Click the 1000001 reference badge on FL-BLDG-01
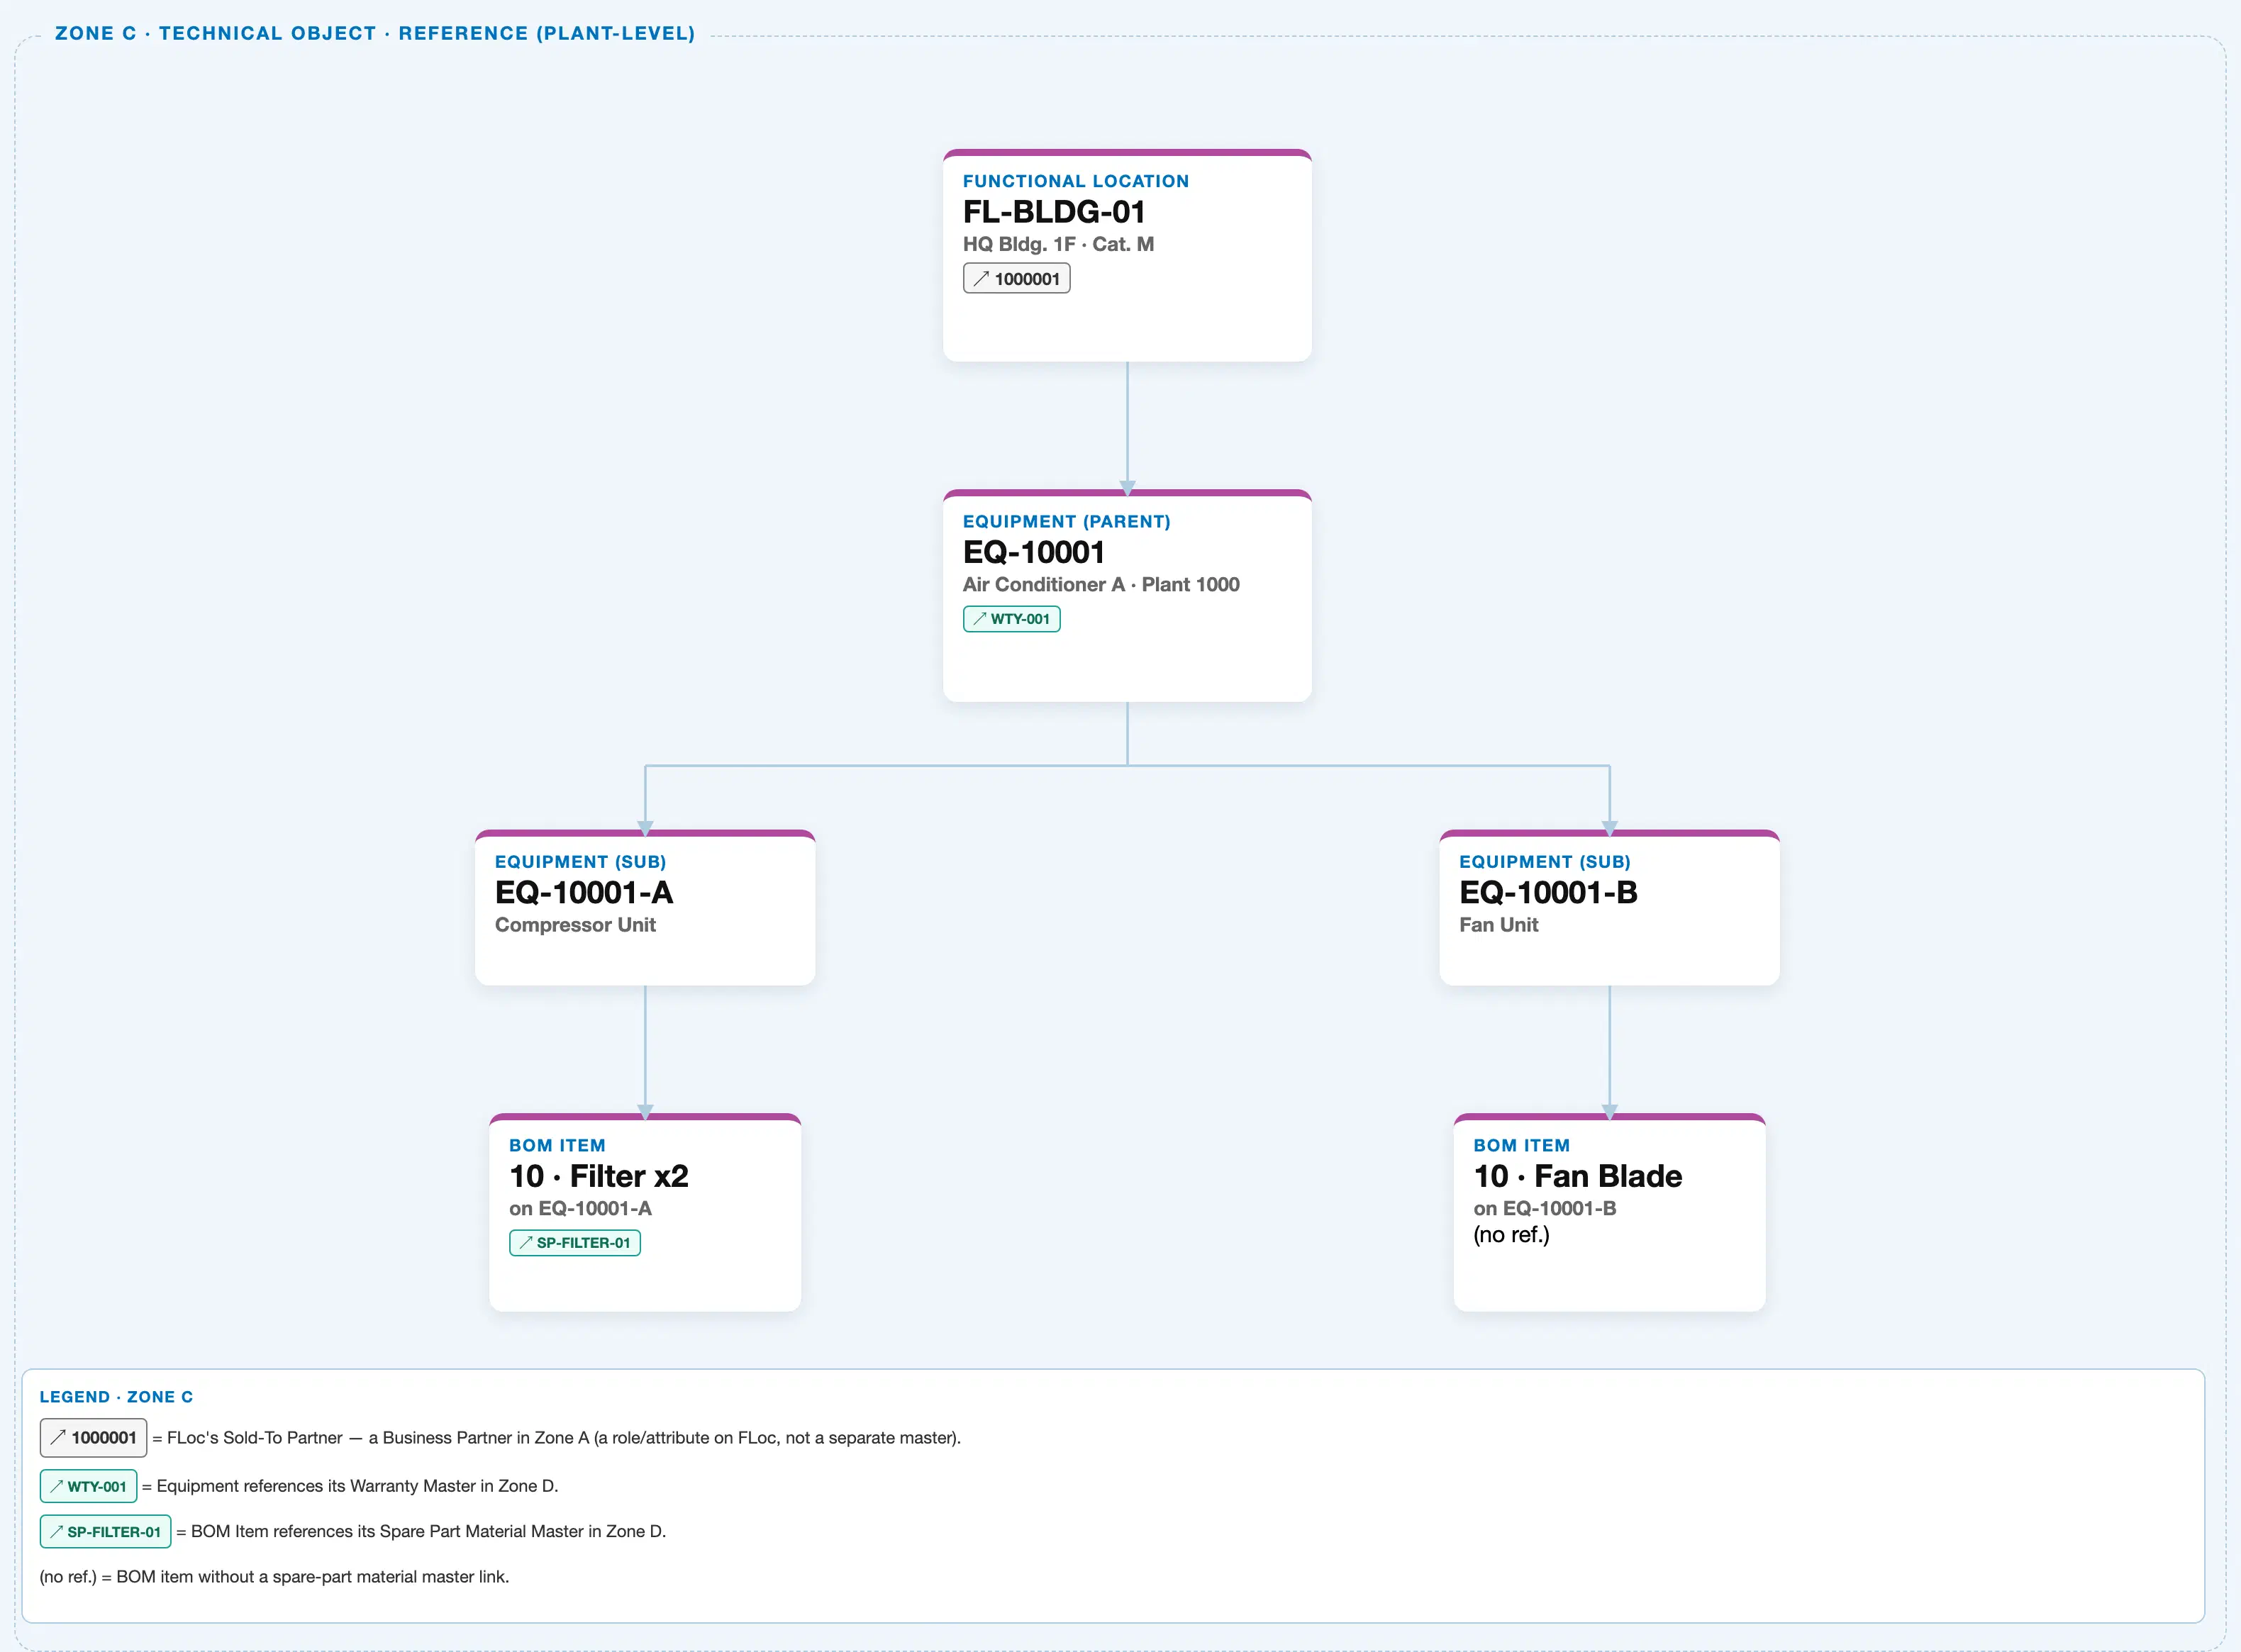2241x1652 pixels. click(x=1016, y=279)
